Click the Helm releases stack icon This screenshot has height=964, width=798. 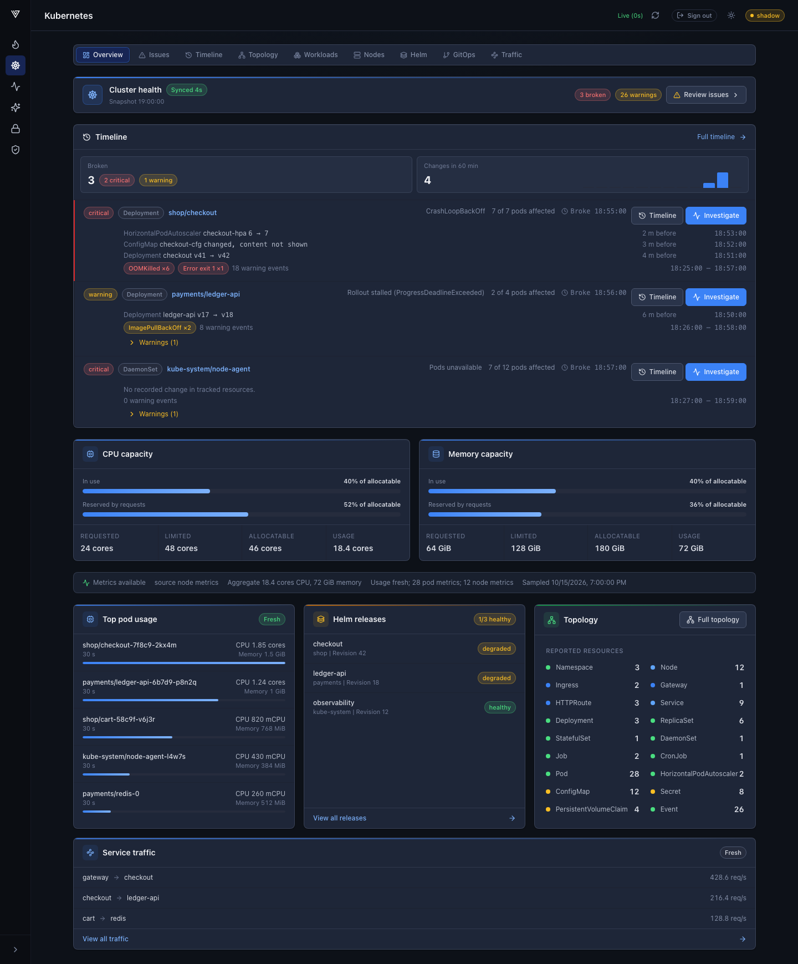pyautogui.click(x=321, y=619)
